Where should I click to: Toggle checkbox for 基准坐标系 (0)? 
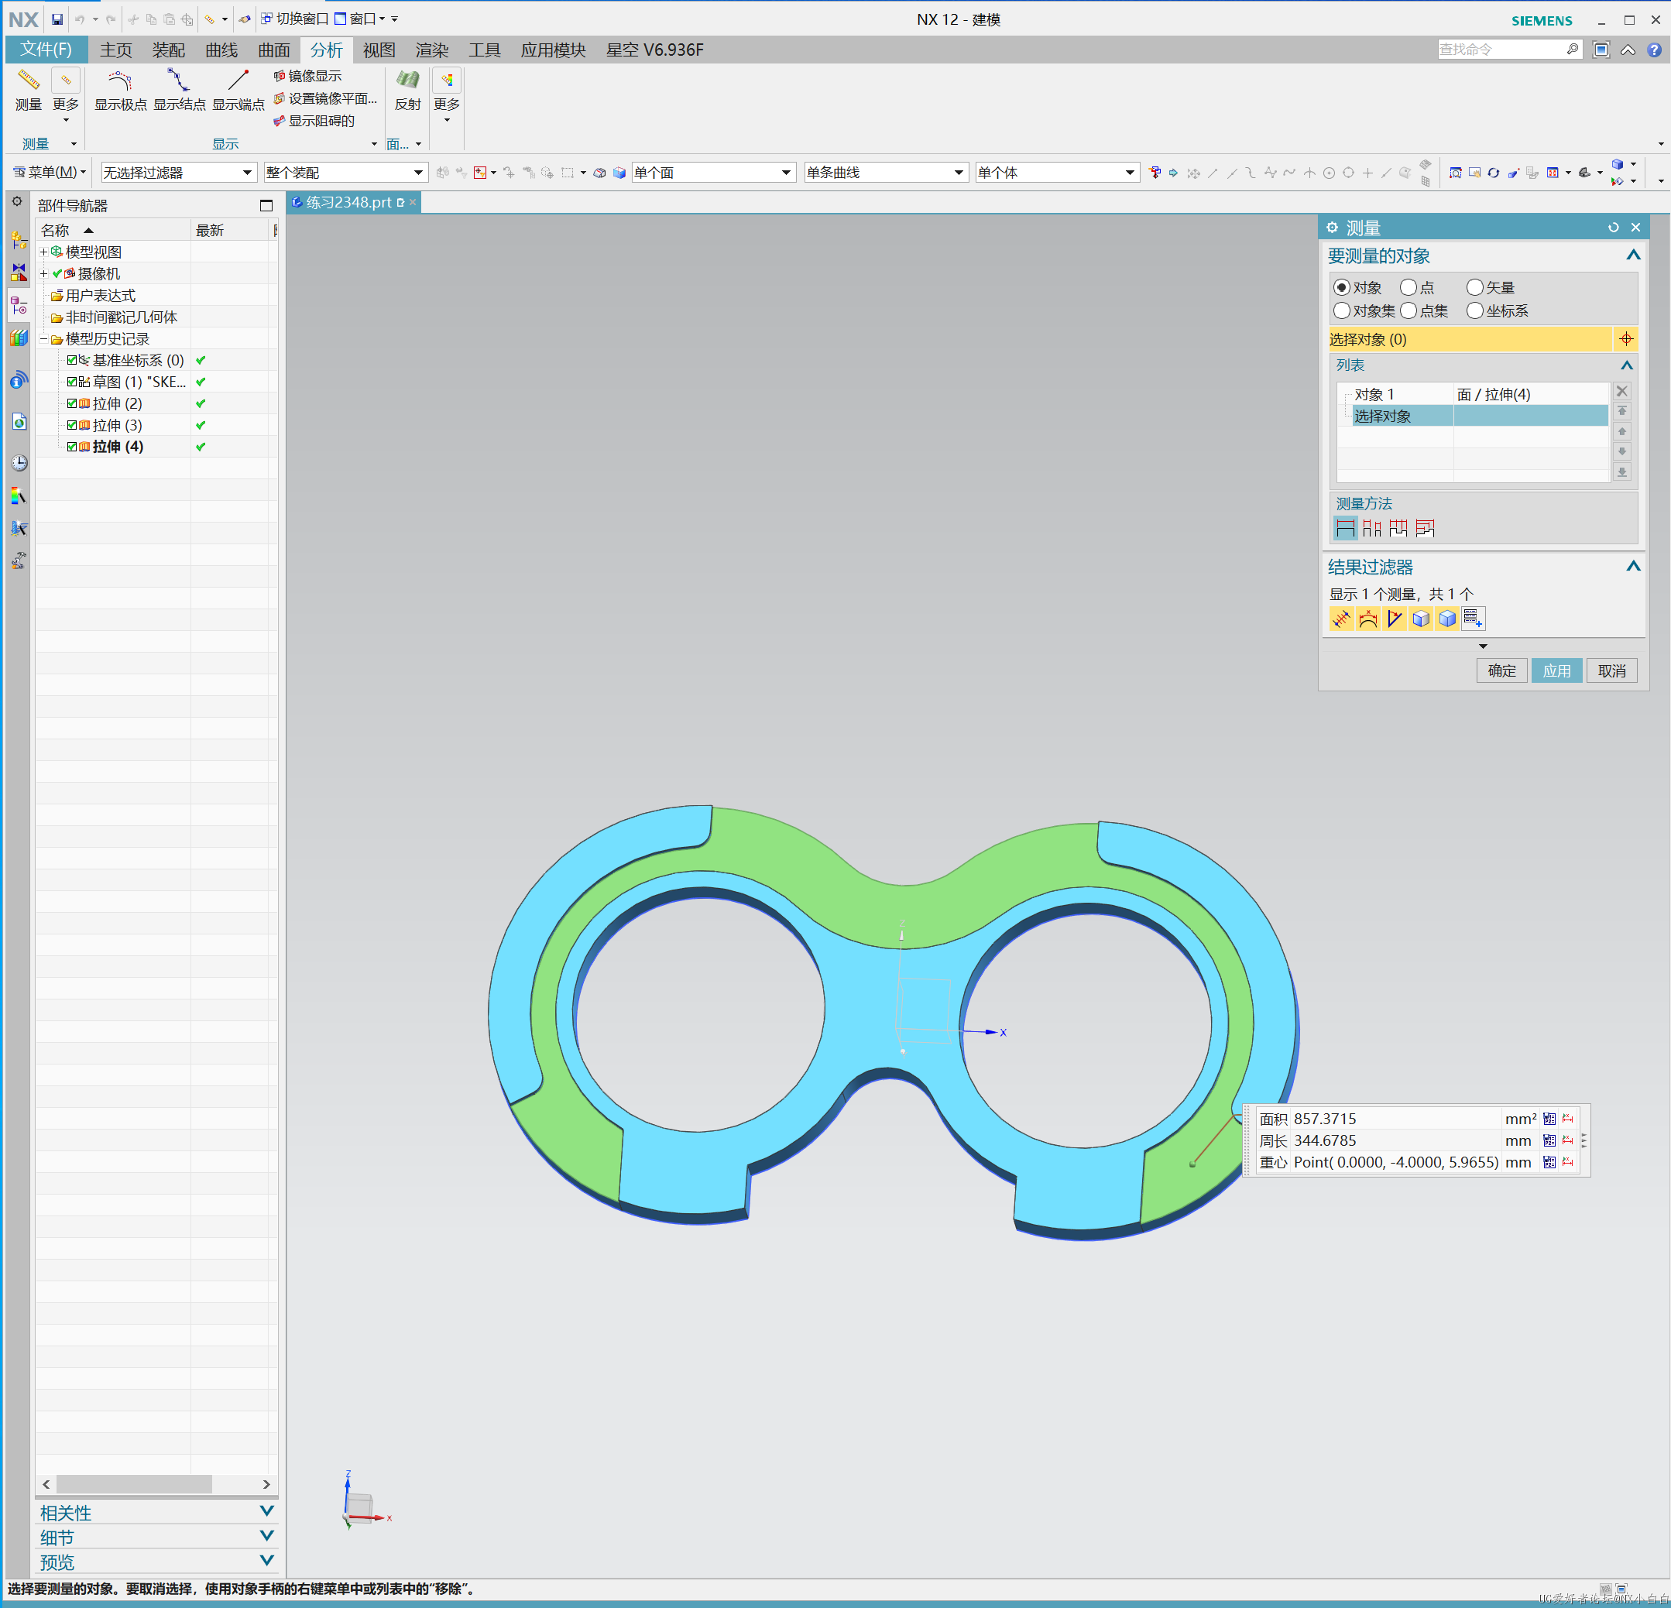pos(71,360)
